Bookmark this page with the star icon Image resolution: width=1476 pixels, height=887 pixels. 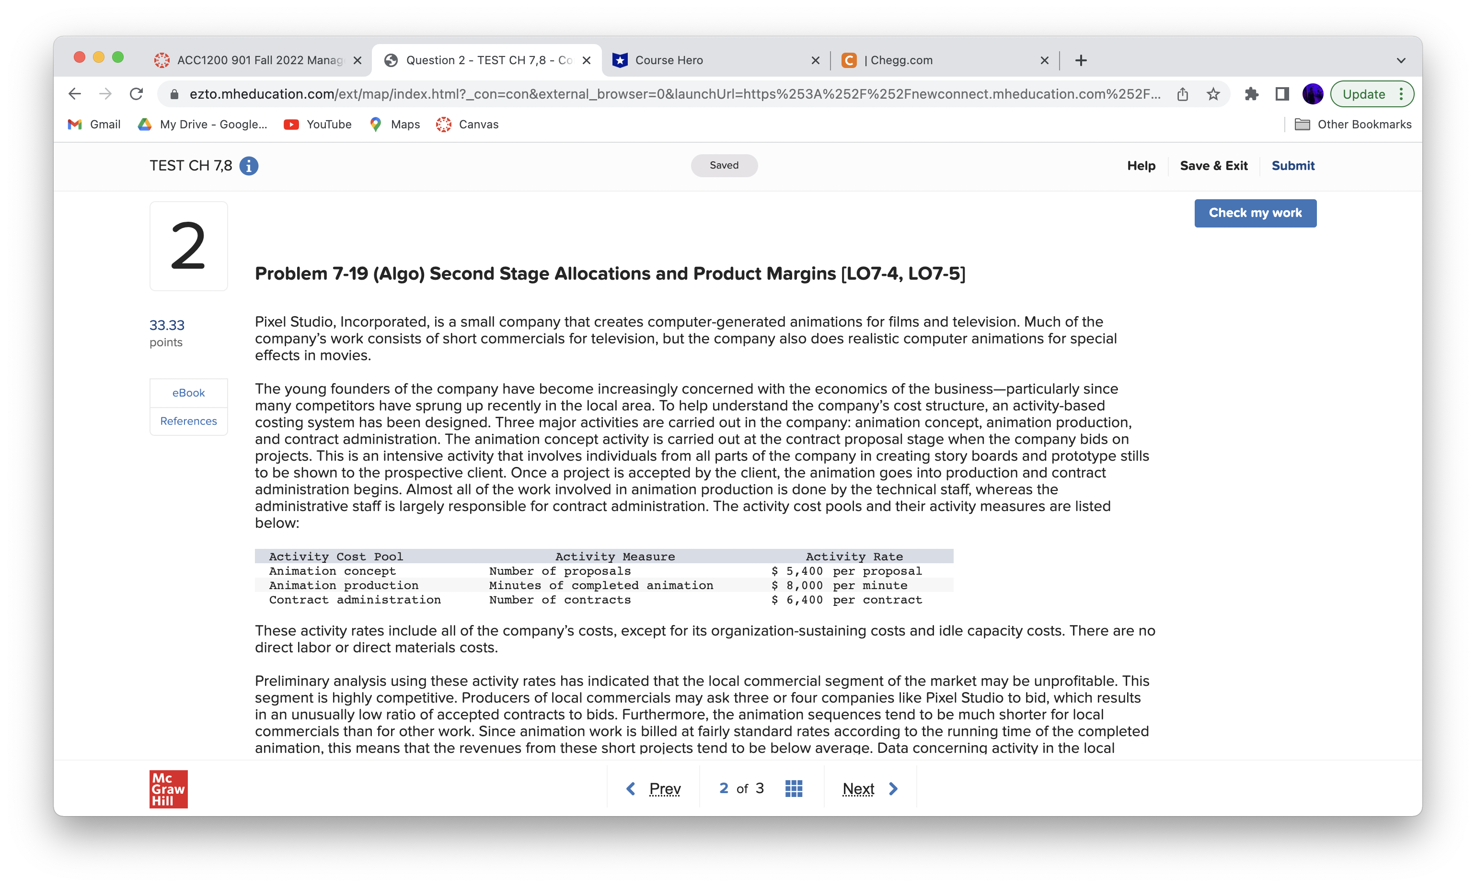tap(1212, 94)
